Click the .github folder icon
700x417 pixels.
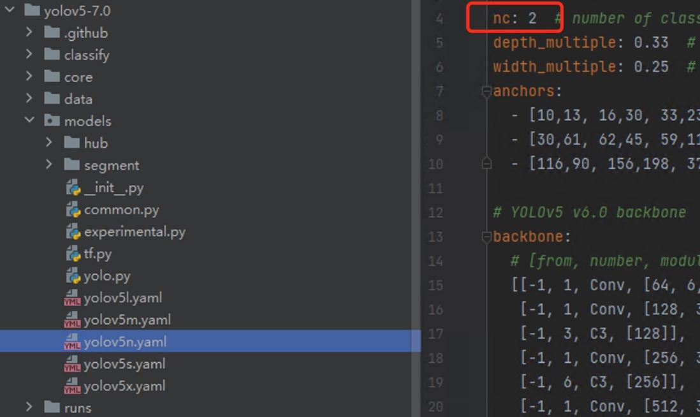click(52, 32)
